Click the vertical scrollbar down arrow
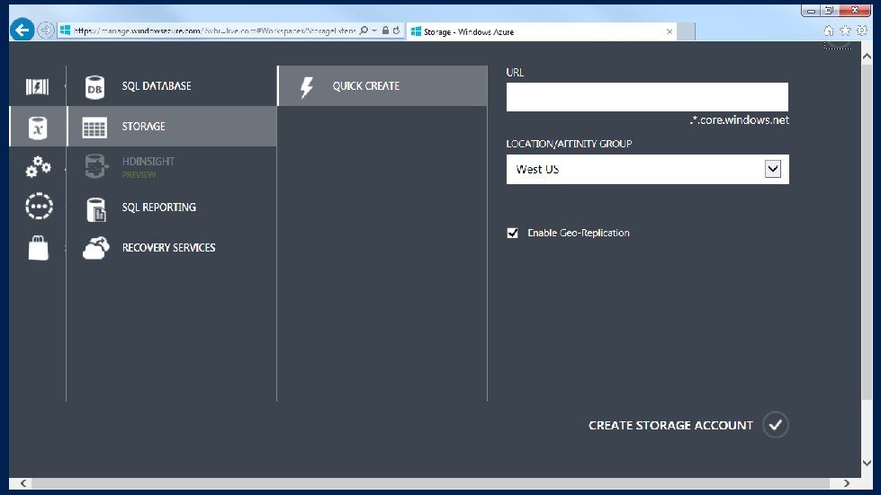The image size is (881, 495). (x=867, y=463)
